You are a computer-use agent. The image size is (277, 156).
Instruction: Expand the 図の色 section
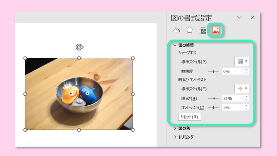(175, 128)
